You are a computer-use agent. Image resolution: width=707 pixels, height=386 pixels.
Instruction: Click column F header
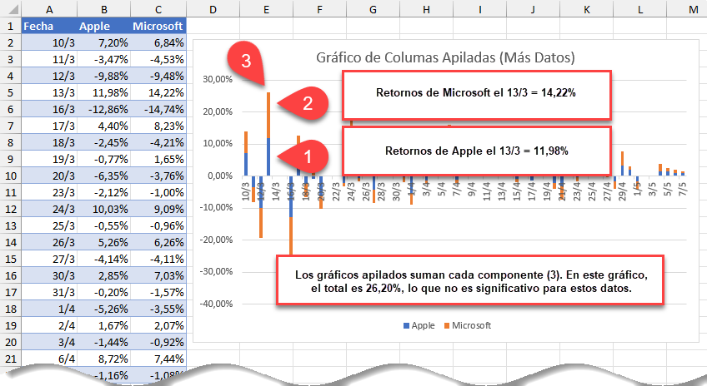tap(319, 9)
